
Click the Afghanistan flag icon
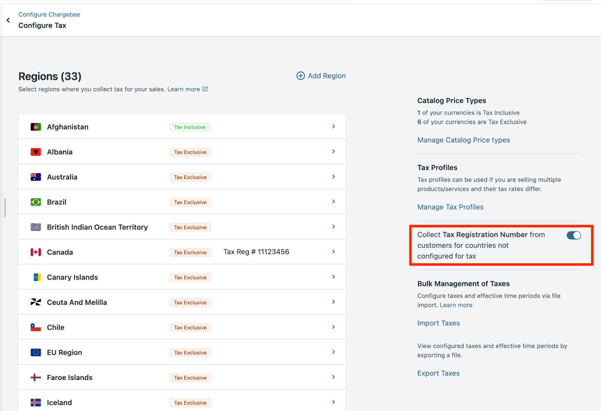coord(36,127)
